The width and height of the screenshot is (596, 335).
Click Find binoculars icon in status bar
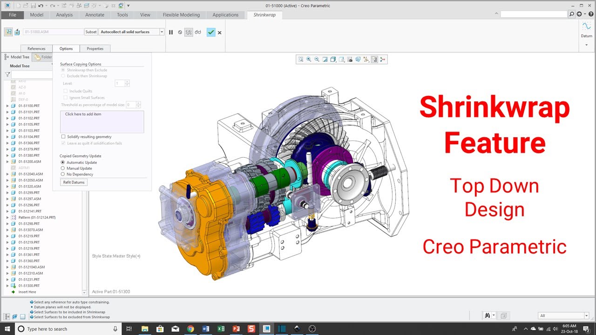(x=488, y=315)
